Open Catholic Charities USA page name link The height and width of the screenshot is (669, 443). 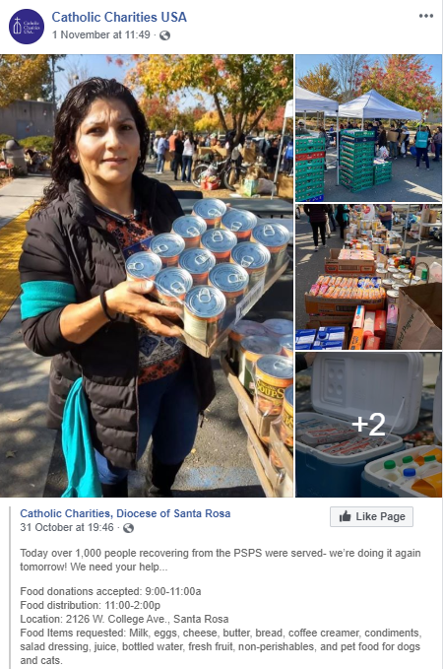[x=119, y=17]
